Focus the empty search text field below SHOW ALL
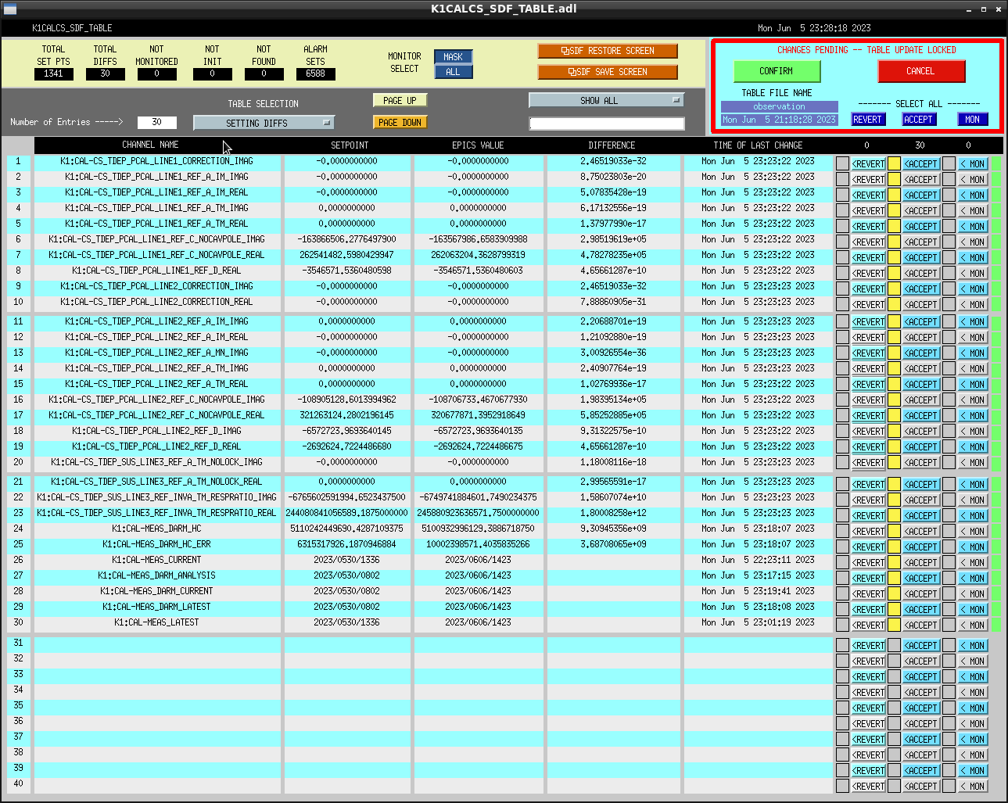Viewport: 1008px width, 803px height. click(x=607, y=124)
